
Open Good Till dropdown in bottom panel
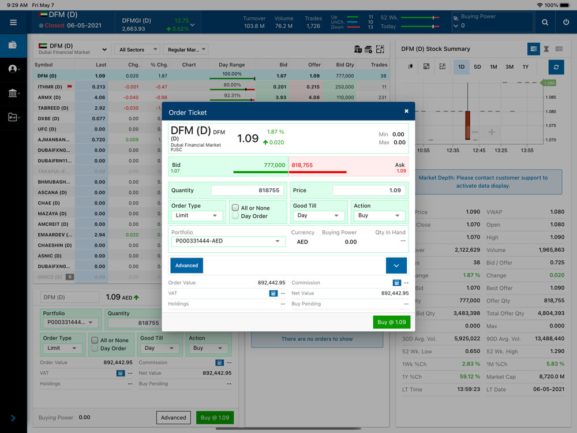click(x=160, y=348)
